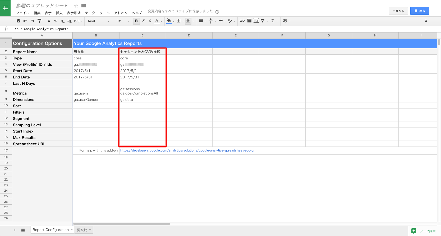Decrease decimal places
Viewport: 441px width, 236px height.
(62, 21)
